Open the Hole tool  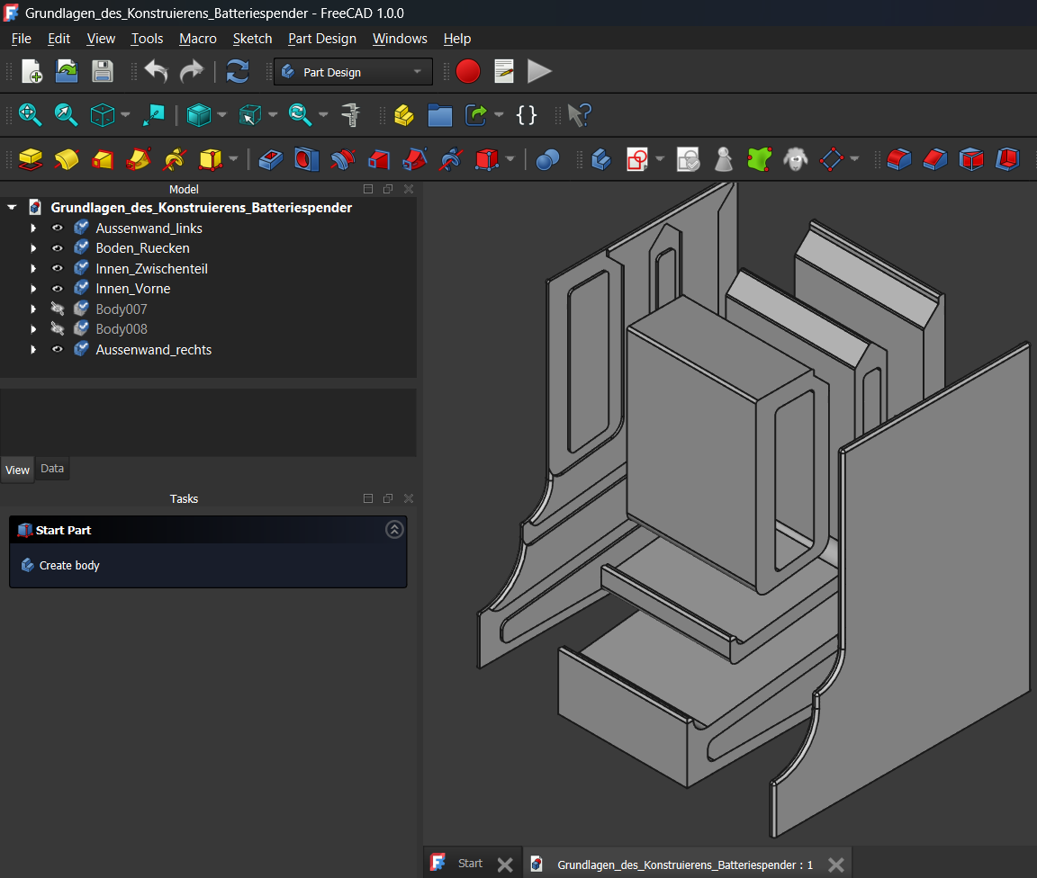(x=305, y=159)
